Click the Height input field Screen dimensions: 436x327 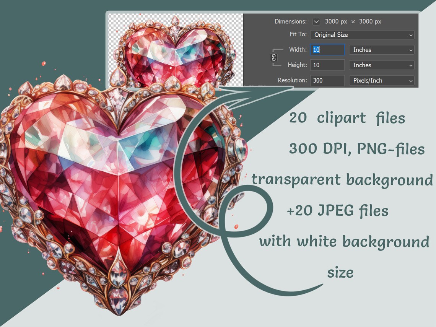pyautogui.click(x=327, y=65)
